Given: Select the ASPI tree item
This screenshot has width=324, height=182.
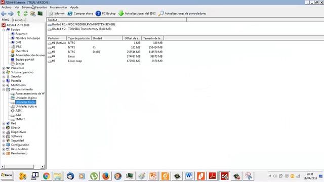Looking at the screenshot, I should (x=18, y=111).
